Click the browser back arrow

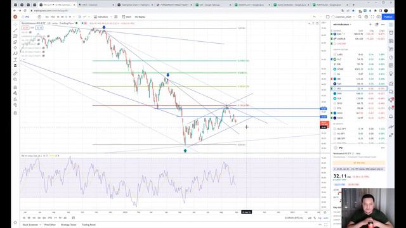(x=15, y=11)
